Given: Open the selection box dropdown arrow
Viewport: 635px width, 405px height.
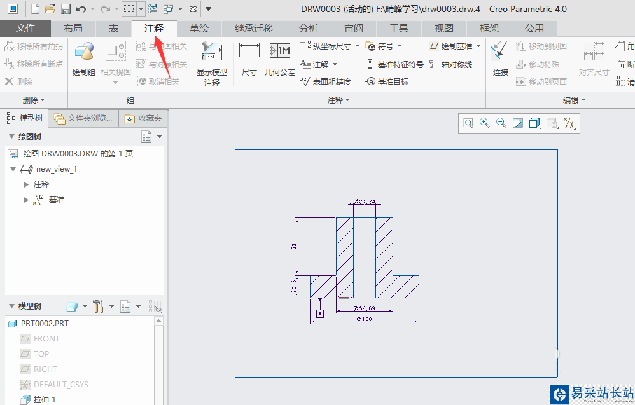Looking at the screenshot, I should 141,8.
